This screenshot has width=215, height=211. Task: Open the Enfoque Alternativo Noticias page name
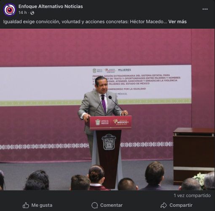pos(51,6)
